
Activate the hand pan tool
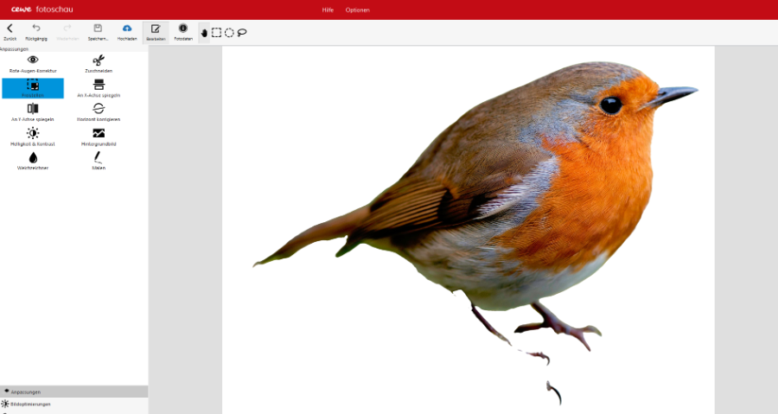pyautogui.click(x=204, y=33)
